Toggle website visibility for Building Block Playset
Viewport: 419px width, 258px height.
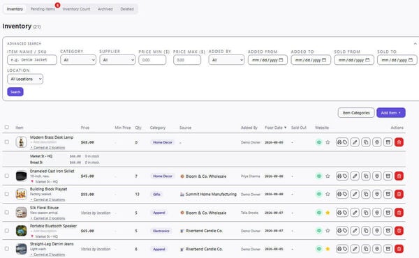pos(319,195)
